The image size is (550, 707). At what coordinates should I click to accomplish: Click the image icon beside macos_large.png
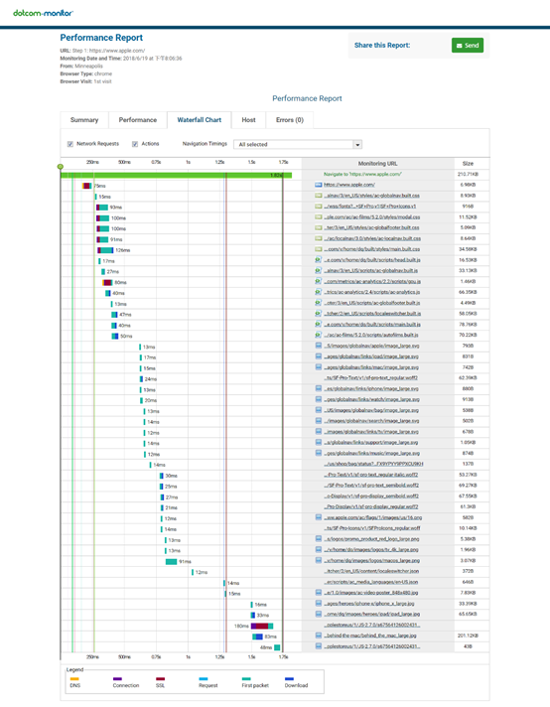click(319, 560)
